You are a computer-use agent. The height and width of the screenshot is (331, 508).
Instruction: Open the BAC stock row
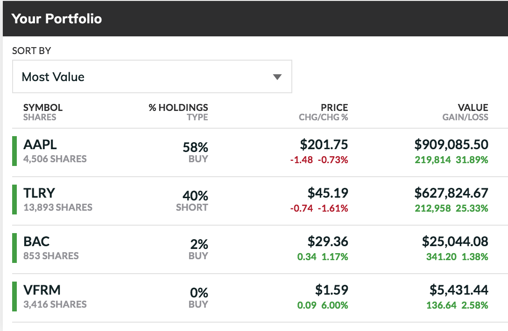tap(36, 241)
